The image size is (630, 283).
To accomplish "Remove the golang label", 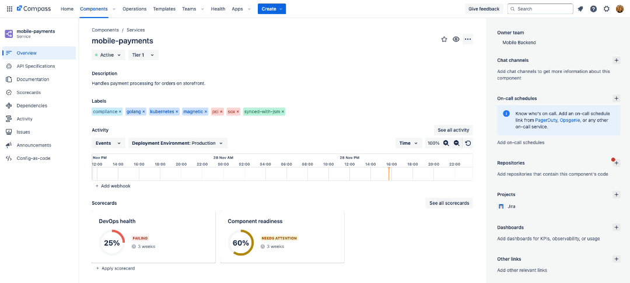I will [143, 111].
